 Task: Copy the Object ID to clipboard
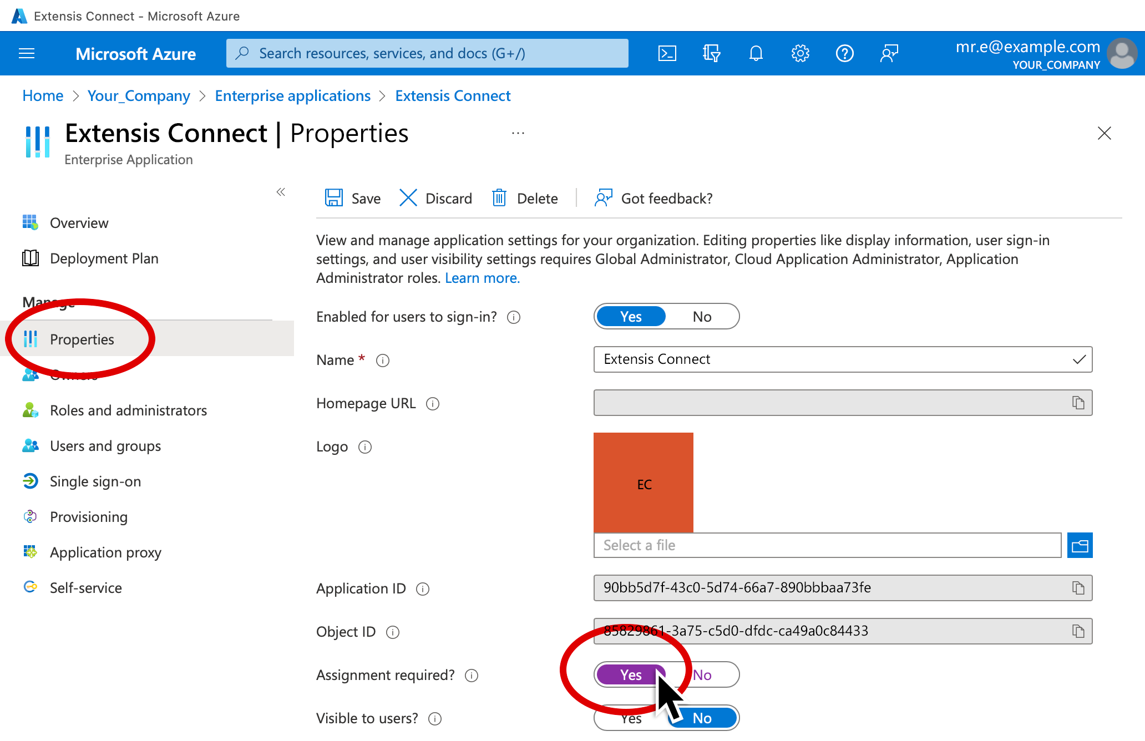click(1078, 631)
